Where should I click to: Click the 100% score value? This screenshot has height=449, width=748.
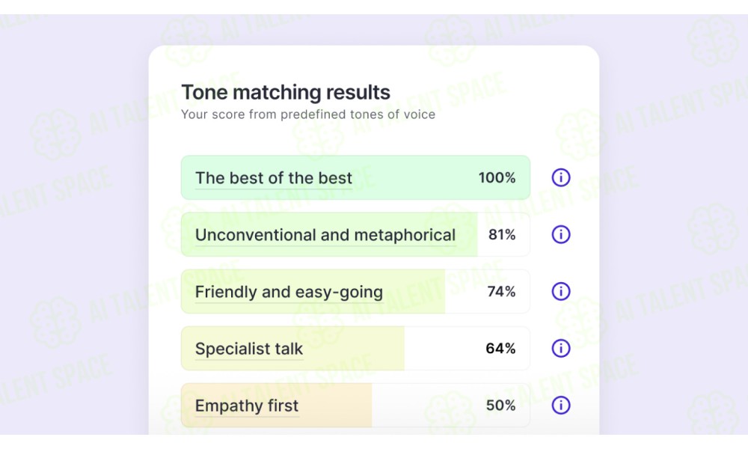[x=497, y=177]
